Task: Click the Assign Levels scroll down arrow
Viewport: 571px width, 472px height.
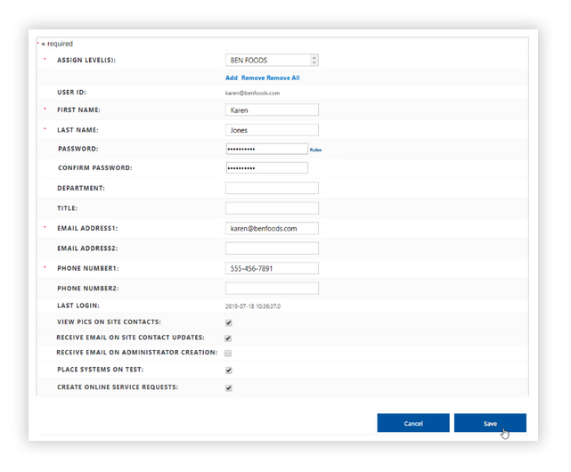Action: coord(314,63)
